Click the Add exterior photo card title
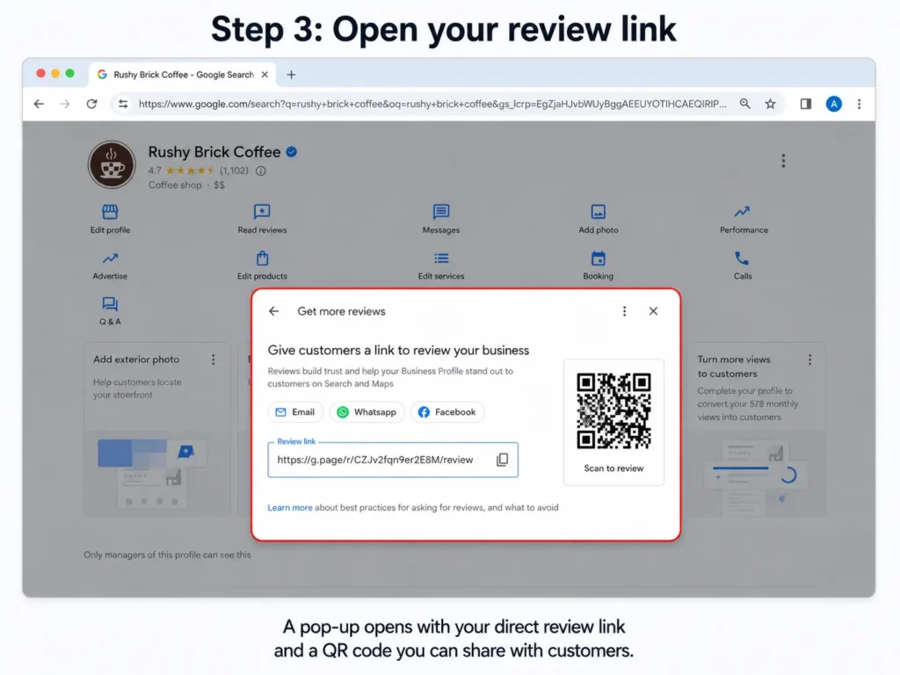The width and height of the screenshot is (900, 675). coord(136,359)
